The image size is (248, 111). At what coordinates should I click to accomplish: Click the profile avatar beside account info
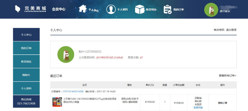coord(66,54)
